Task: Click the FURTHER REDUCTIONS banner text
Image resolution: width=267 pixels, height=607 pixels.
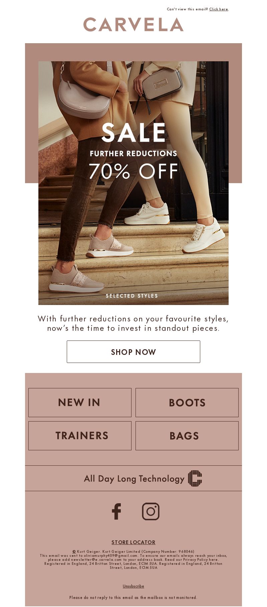Action: pos(133,153)
